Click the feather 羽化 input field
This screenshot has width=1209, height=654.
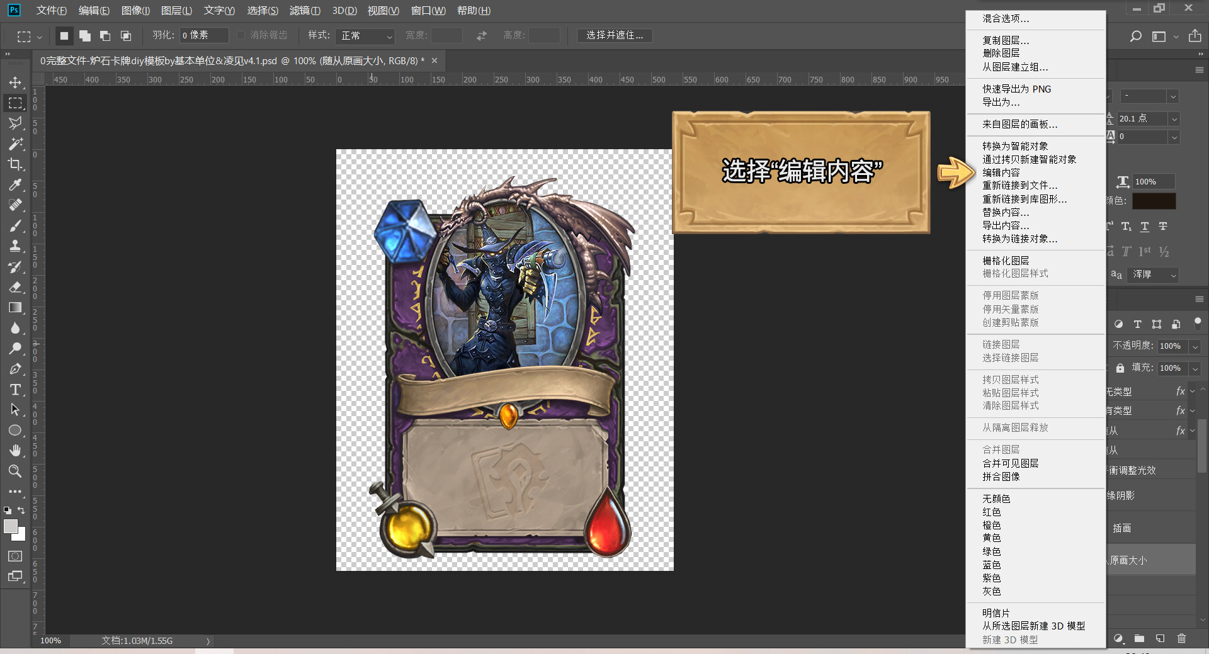(x=204, y=36)
